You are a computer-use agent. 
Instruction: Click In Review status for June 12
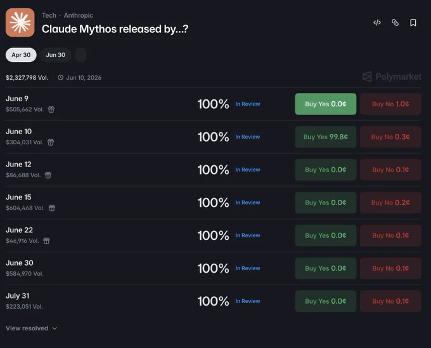point(248,170)
